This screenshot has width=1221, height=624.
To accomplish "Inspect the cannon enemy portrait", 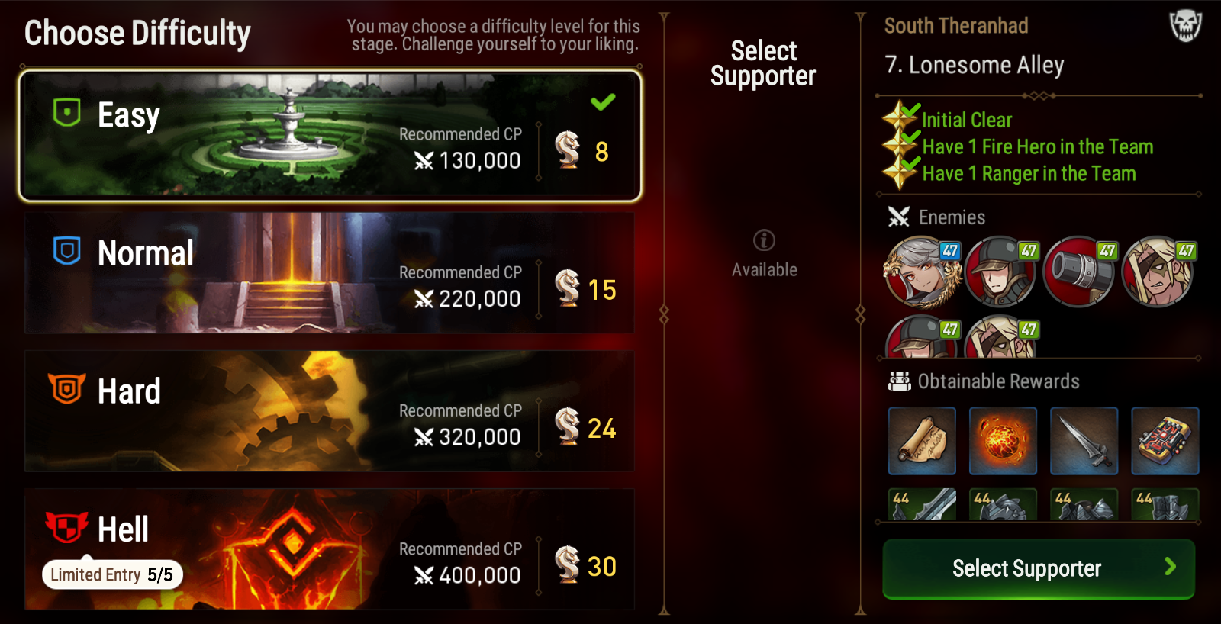I will (x=1079, y=272).
